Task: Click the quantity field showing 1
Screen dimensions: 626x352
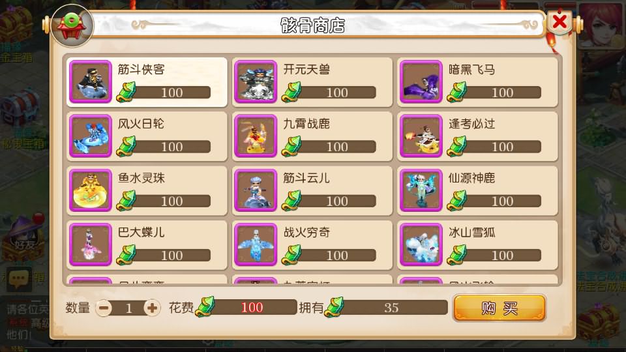Action: (128, 308)
